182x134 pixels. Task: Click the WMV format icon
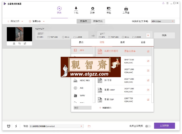[75, 96]
